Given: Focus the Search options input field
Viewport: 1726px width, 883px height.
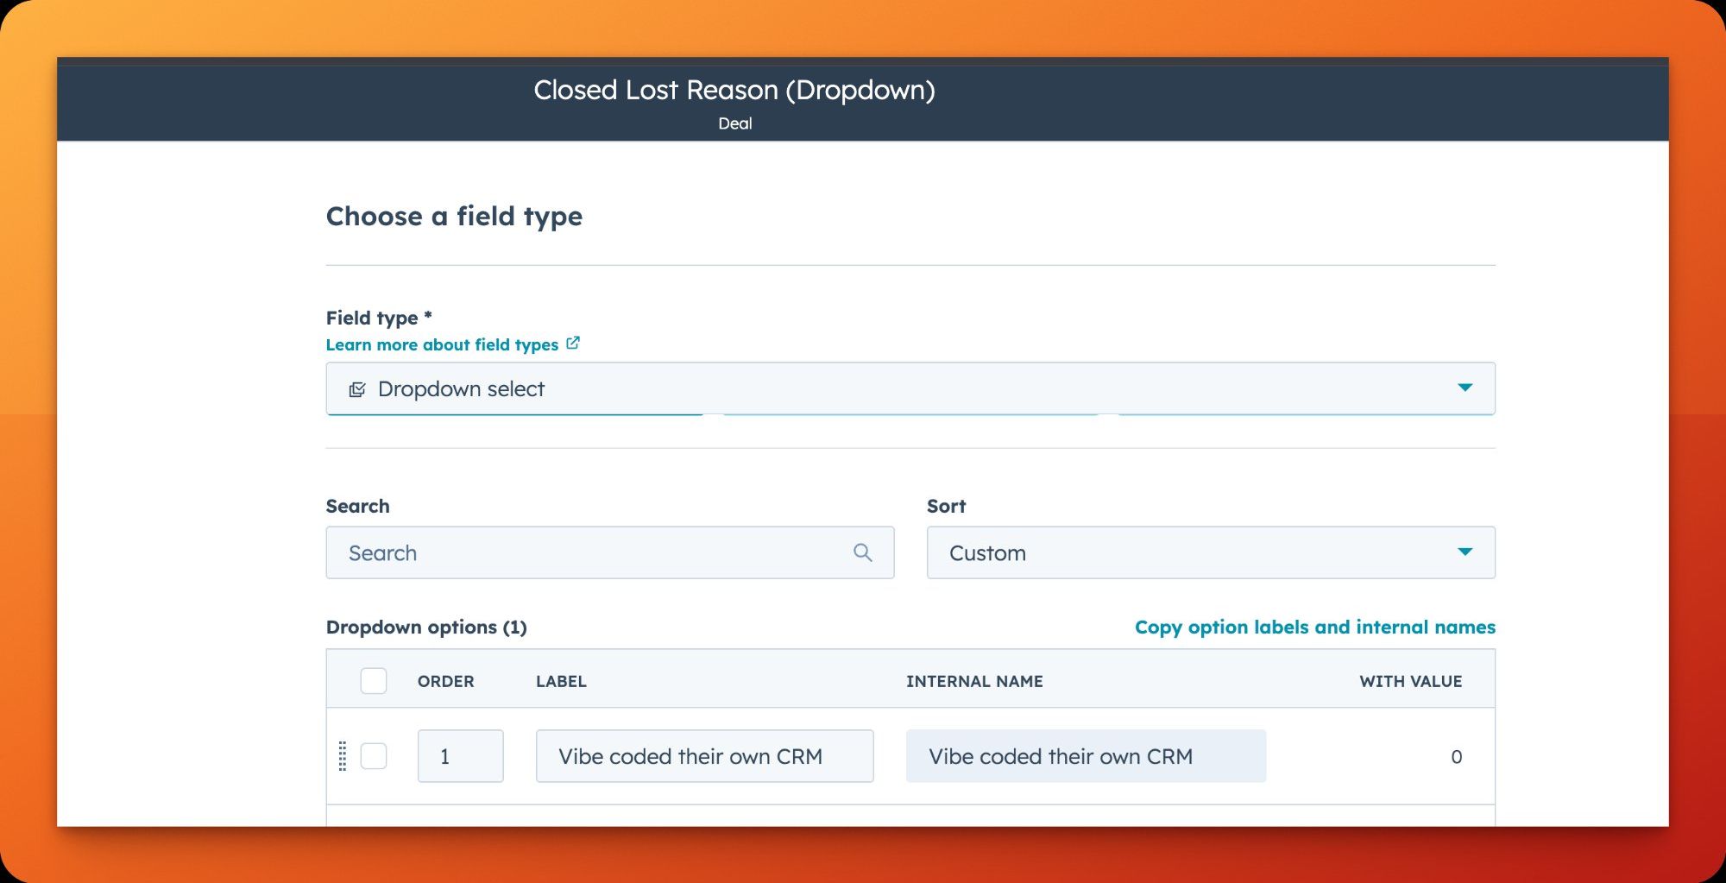Looking at the screenshot, I should 595,552.
